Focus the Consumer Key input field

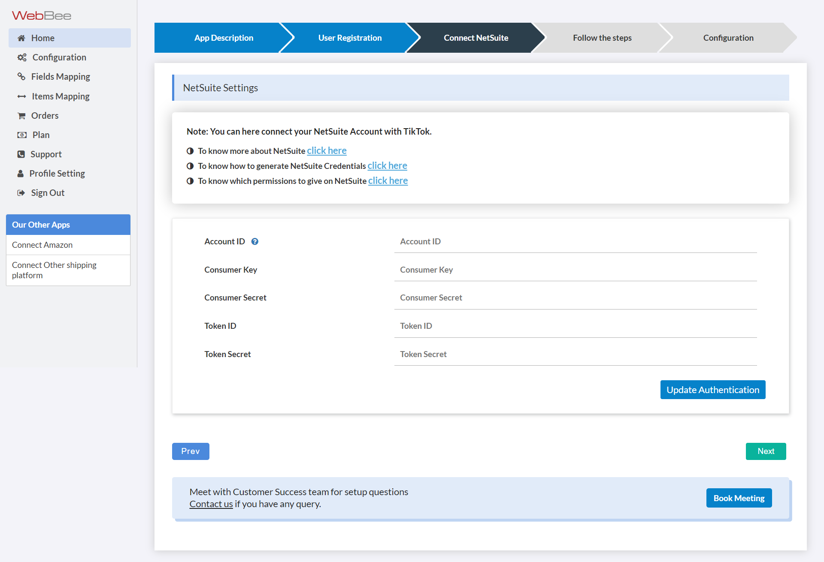[x=575, y=270]
